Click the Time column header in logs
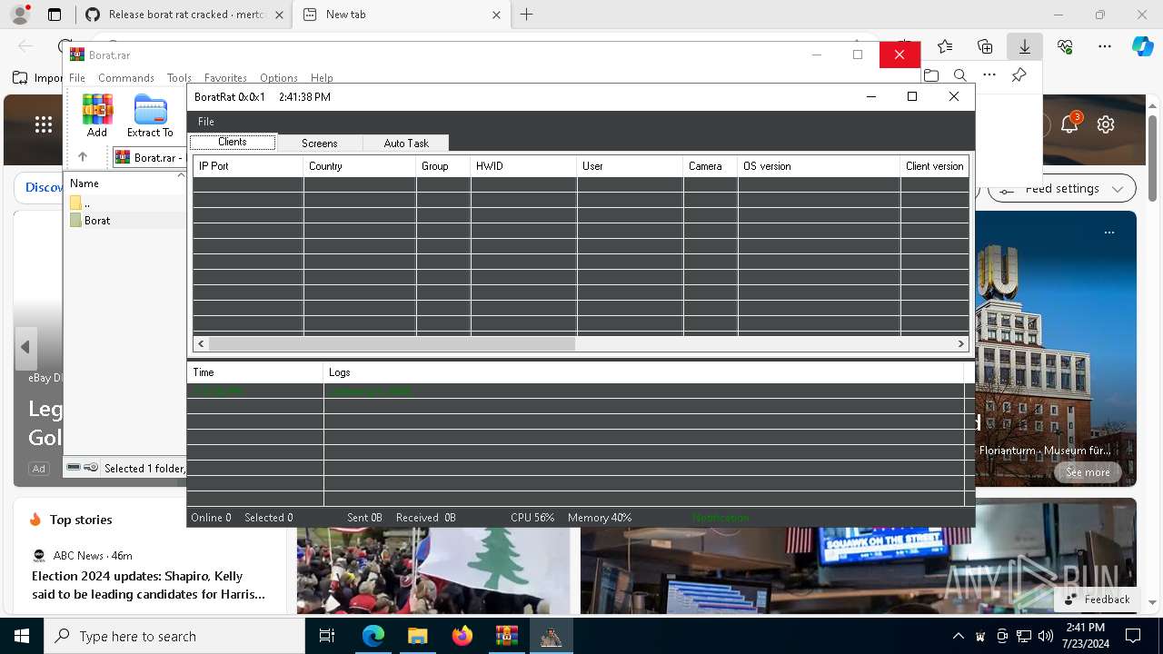1163x654 pixels. (x=255, y=372)
